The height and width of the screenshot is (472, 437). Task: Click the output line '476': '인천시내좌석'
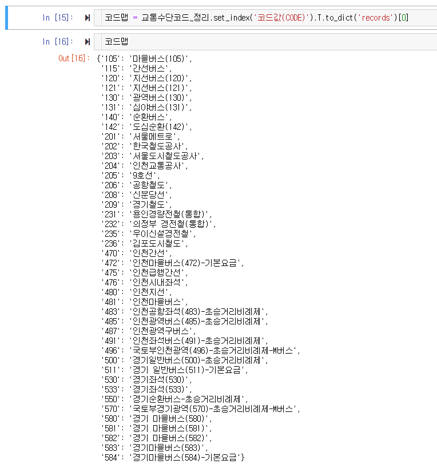[144, 283]
